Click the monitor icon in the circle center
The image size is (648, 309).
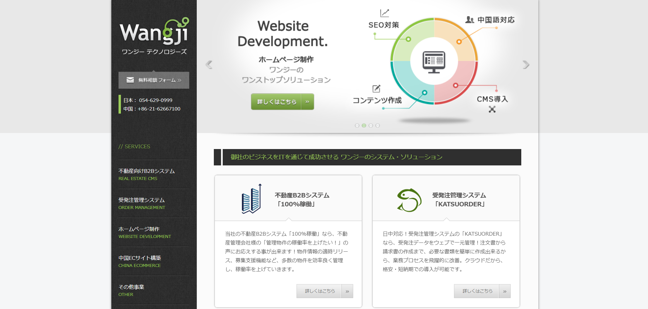pos(434,62)
